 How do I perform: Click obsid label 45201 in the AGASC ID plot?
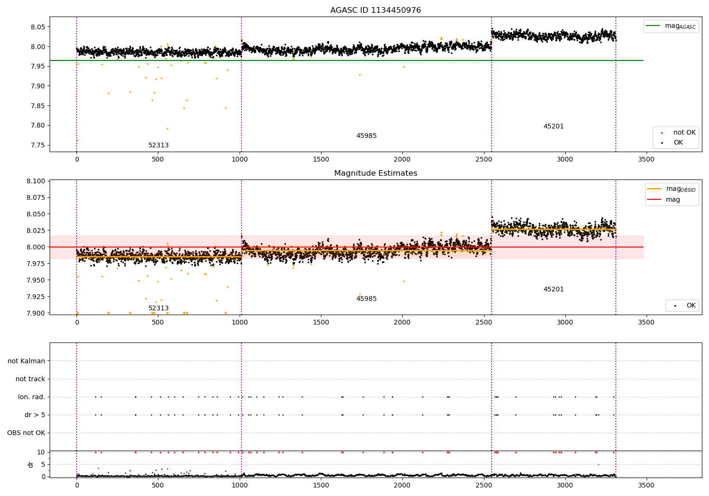[553, 127]
